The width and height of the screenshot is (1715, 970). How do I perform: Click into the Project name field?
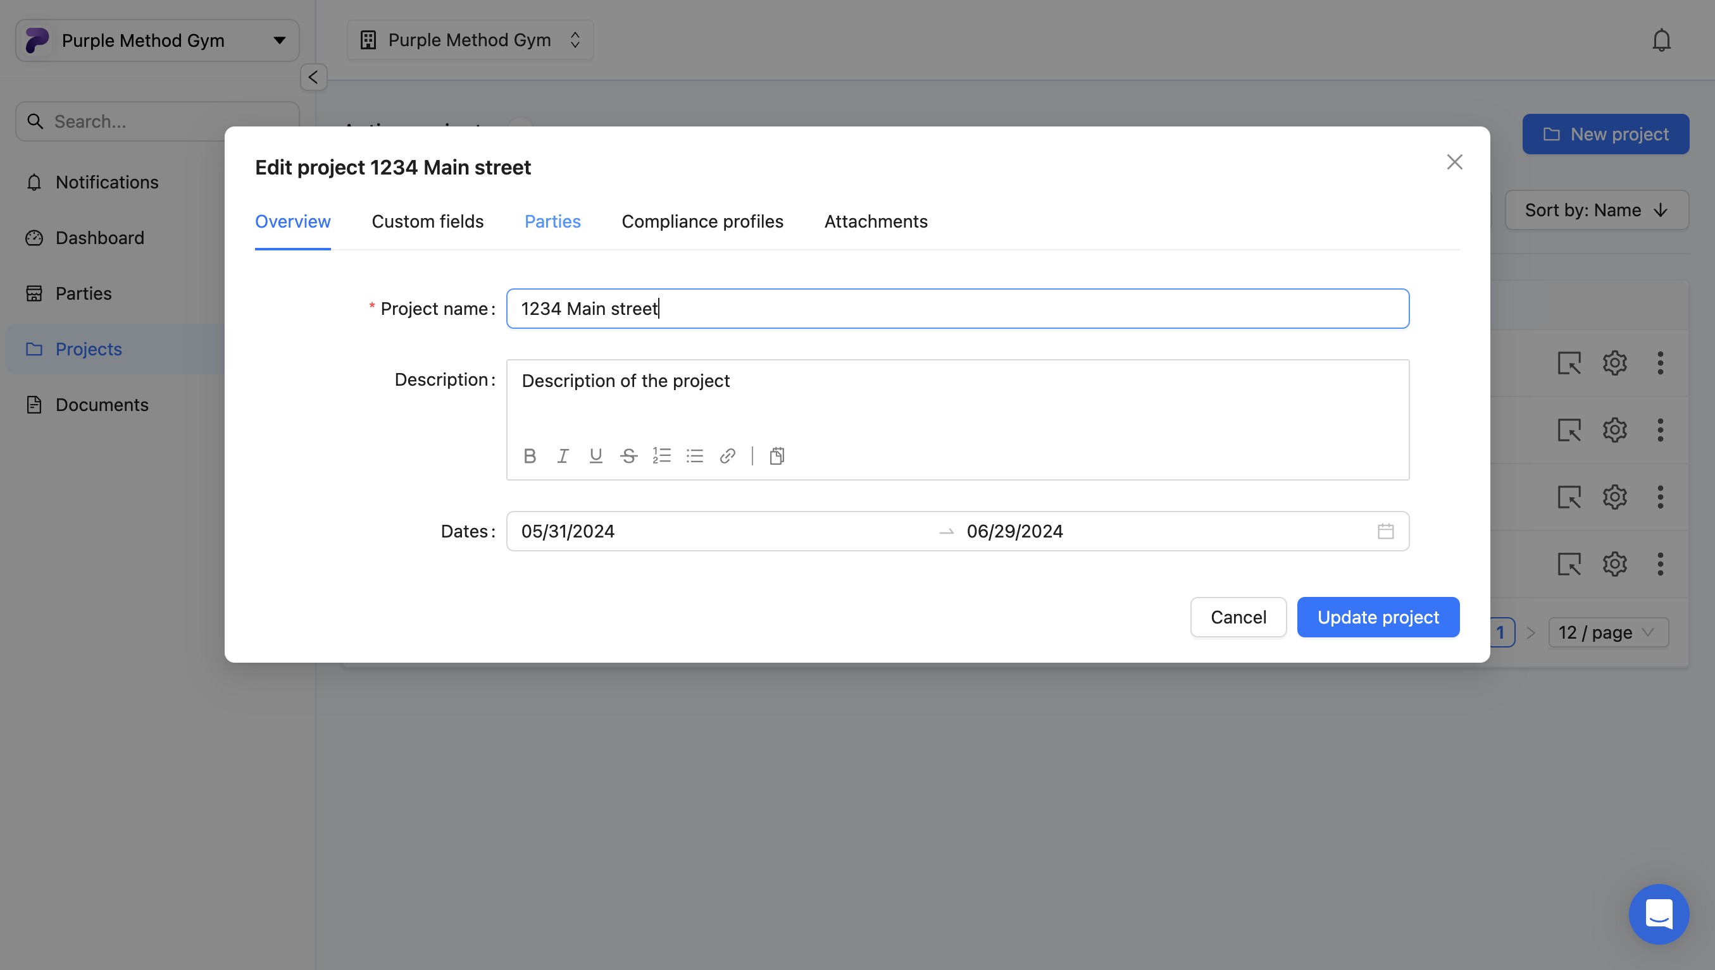click(957, 309)
